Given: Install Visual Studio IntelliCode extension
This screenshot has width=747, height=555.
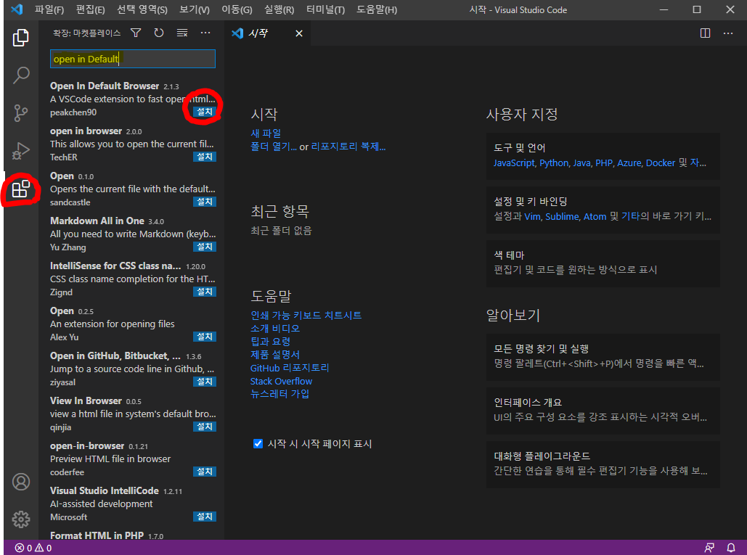Looking at the screenshot, I should (x=205, y=517).
